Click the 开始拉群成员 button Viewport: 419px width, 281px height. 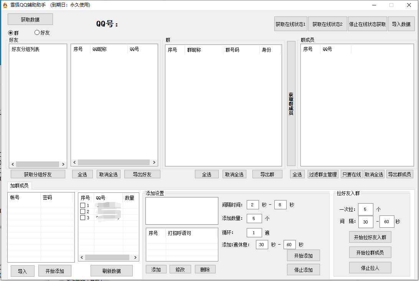[370, 252]
